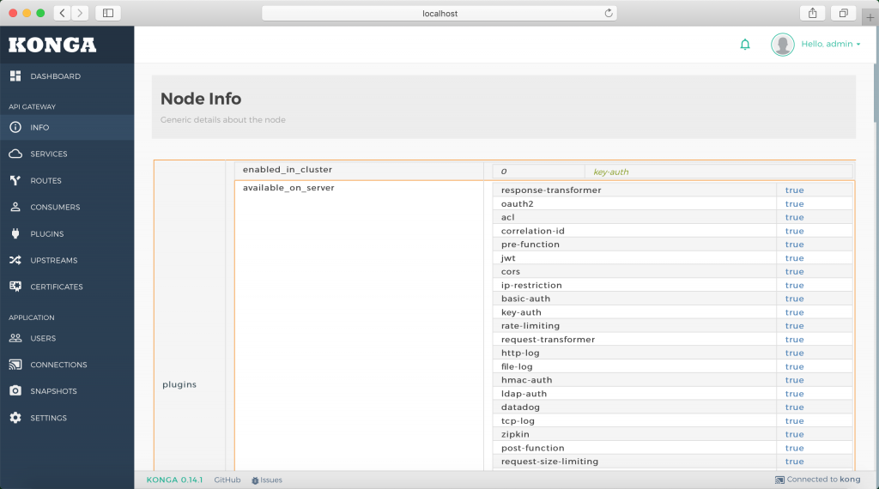Open the Safari share button

tap(812, 13)
